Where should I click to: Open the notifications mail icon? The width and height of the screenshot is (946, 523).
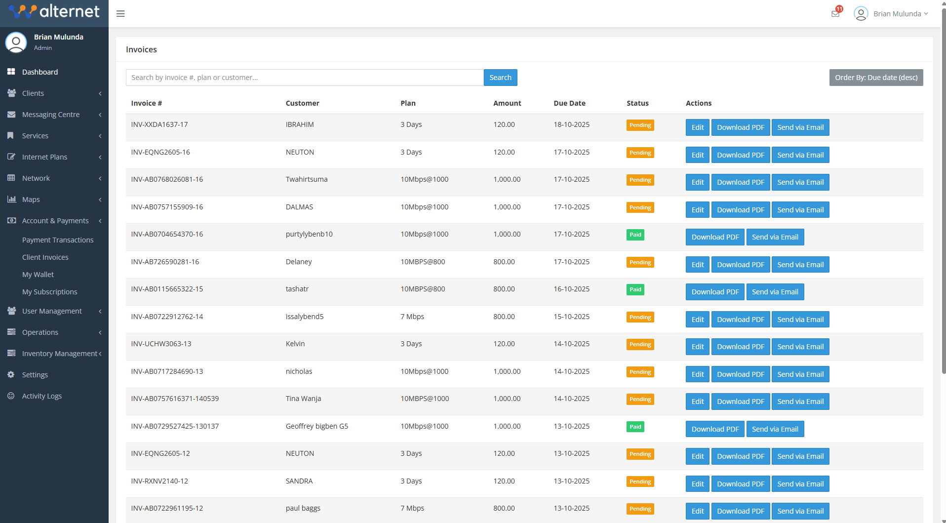[835, 13]
